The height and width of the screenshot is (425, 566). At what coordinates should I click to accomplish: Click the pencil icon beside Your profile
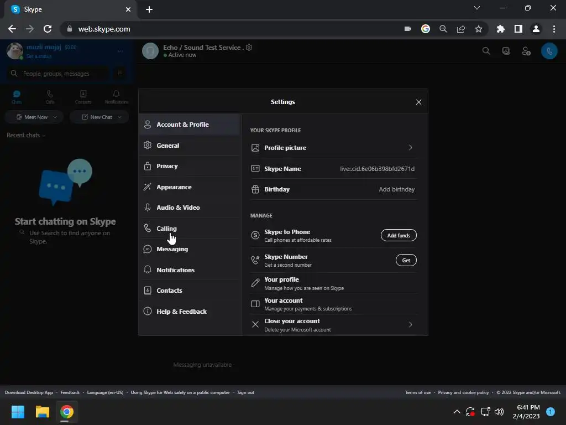tap(255, 283)
